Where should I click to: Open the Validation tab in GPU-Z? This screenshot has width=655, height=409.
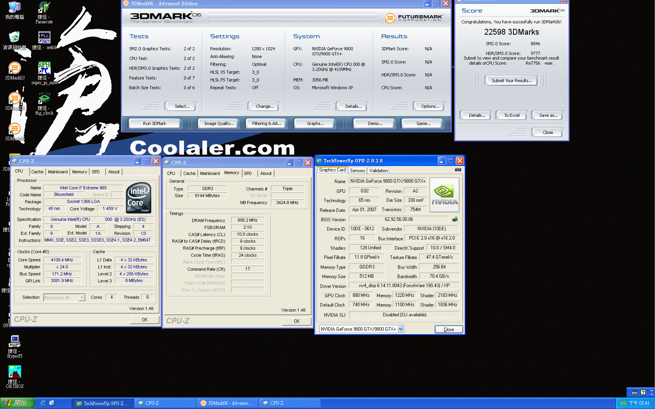coord(379,171)
